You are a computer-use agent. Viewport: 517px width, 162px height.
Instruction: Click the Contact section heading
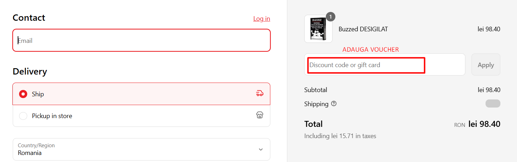point(29,18)
